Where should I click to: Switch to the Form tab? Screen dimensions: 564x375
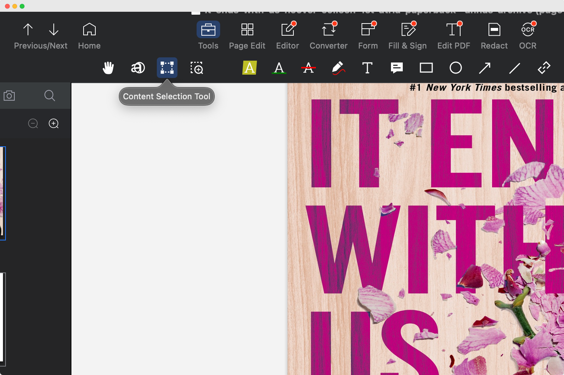coord(368,36)
